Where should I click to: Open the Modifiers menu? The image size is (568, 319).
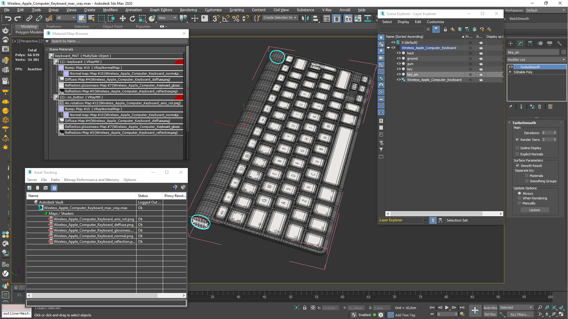coord(110,10)
